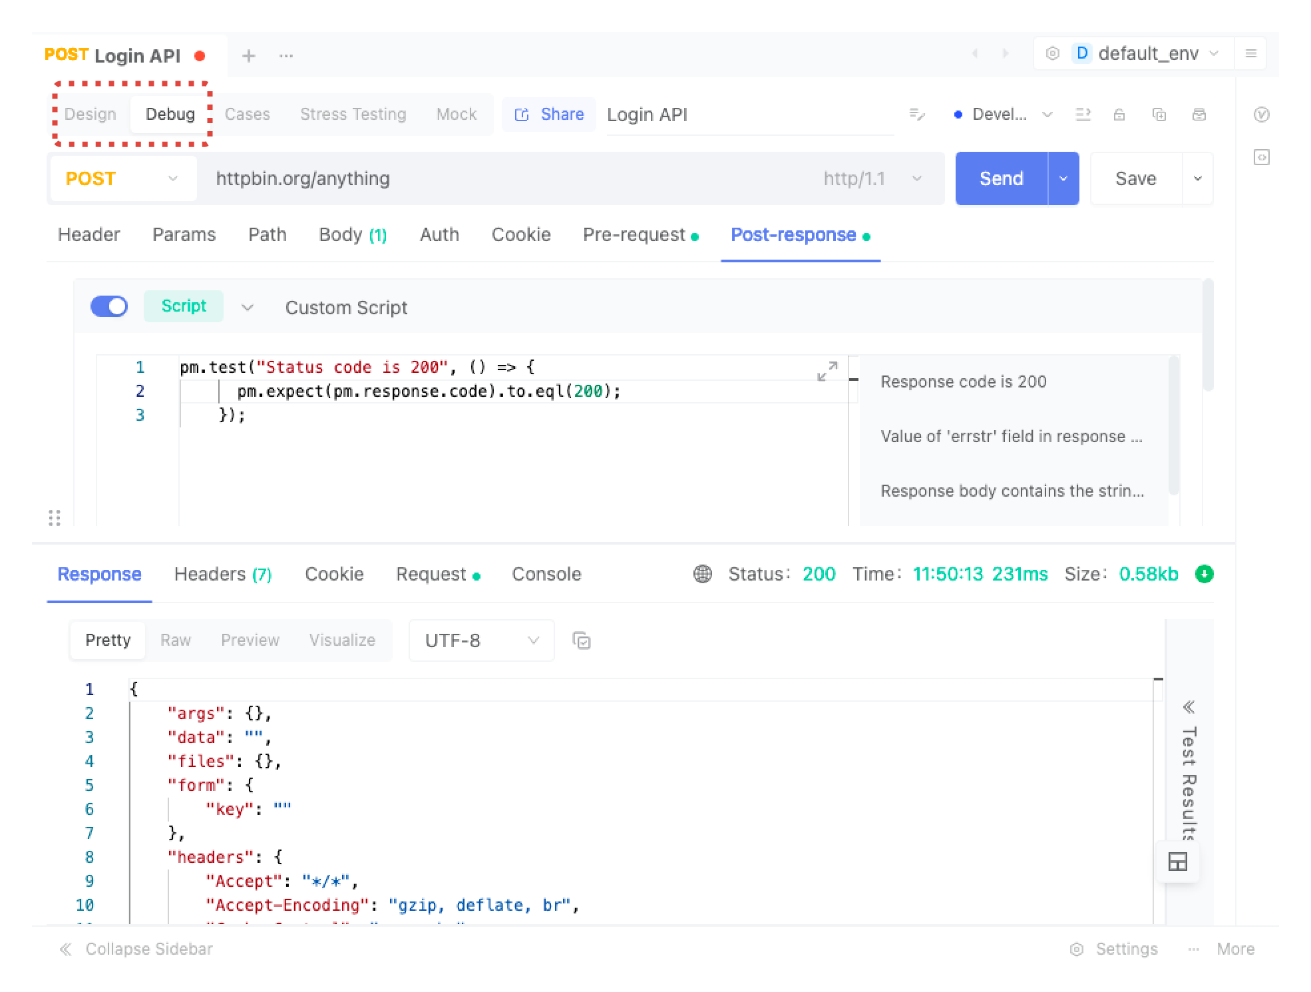This screenshot has width=1311, height=992.
Task: Click the Save button
Action: pos(1136,178)
